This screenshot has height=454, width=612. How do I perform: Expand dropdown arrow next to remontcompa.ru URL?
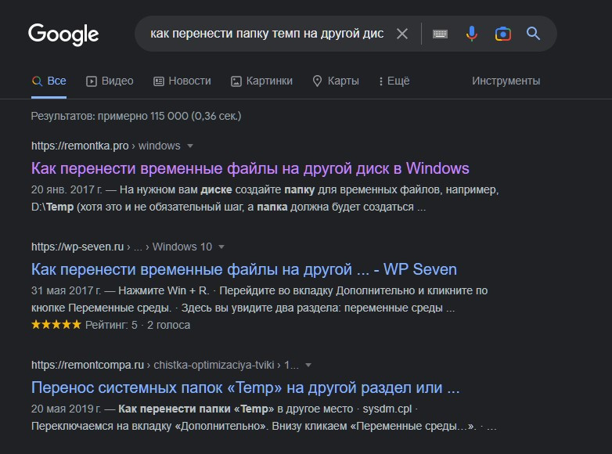pos(308,365)
